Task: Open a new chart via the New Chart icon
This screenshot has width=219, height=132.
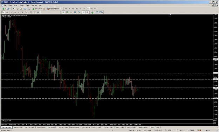Action: (3, 9)
